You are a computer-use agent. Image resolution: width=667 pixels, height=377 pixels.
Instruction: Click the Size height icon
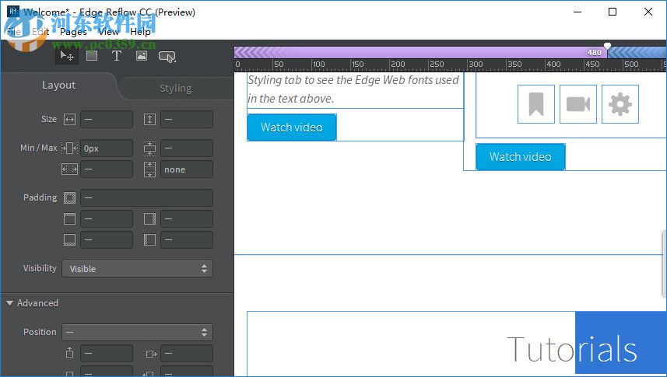tap(149, 120)
